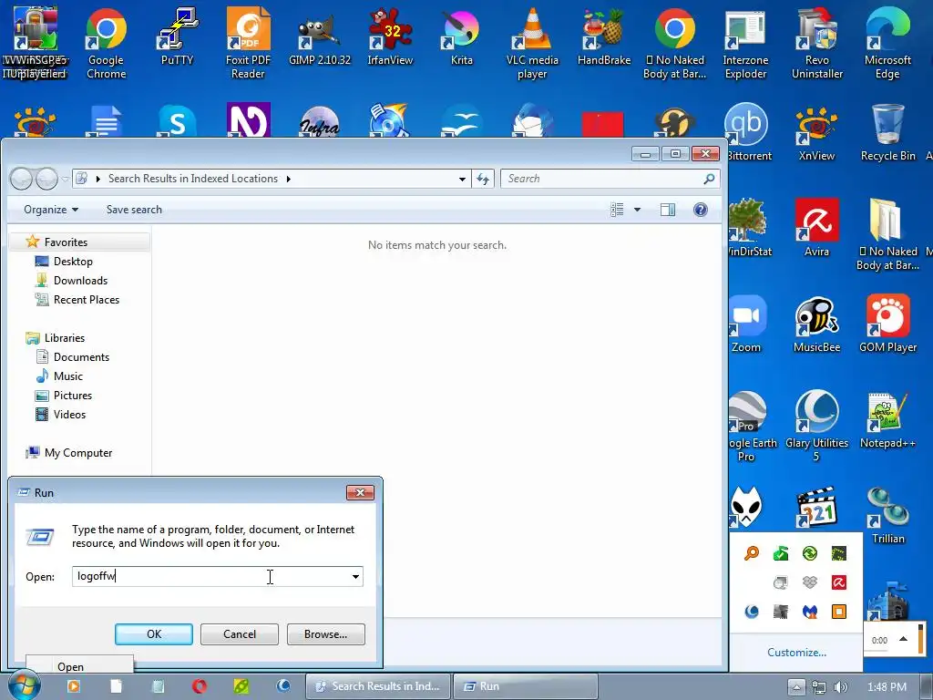Expand the Run dialog Open combo arrow
The height and width of the screenshot is (700, 933).
(355, 576)
